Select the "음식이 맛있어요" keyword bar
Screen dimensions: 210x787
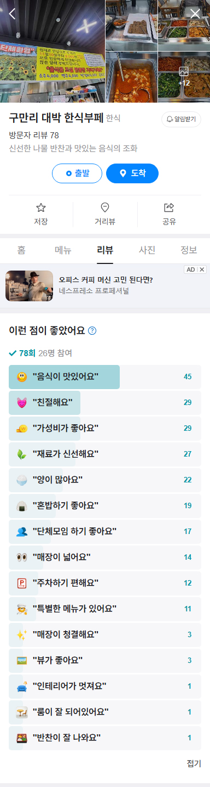coord(105,376)
